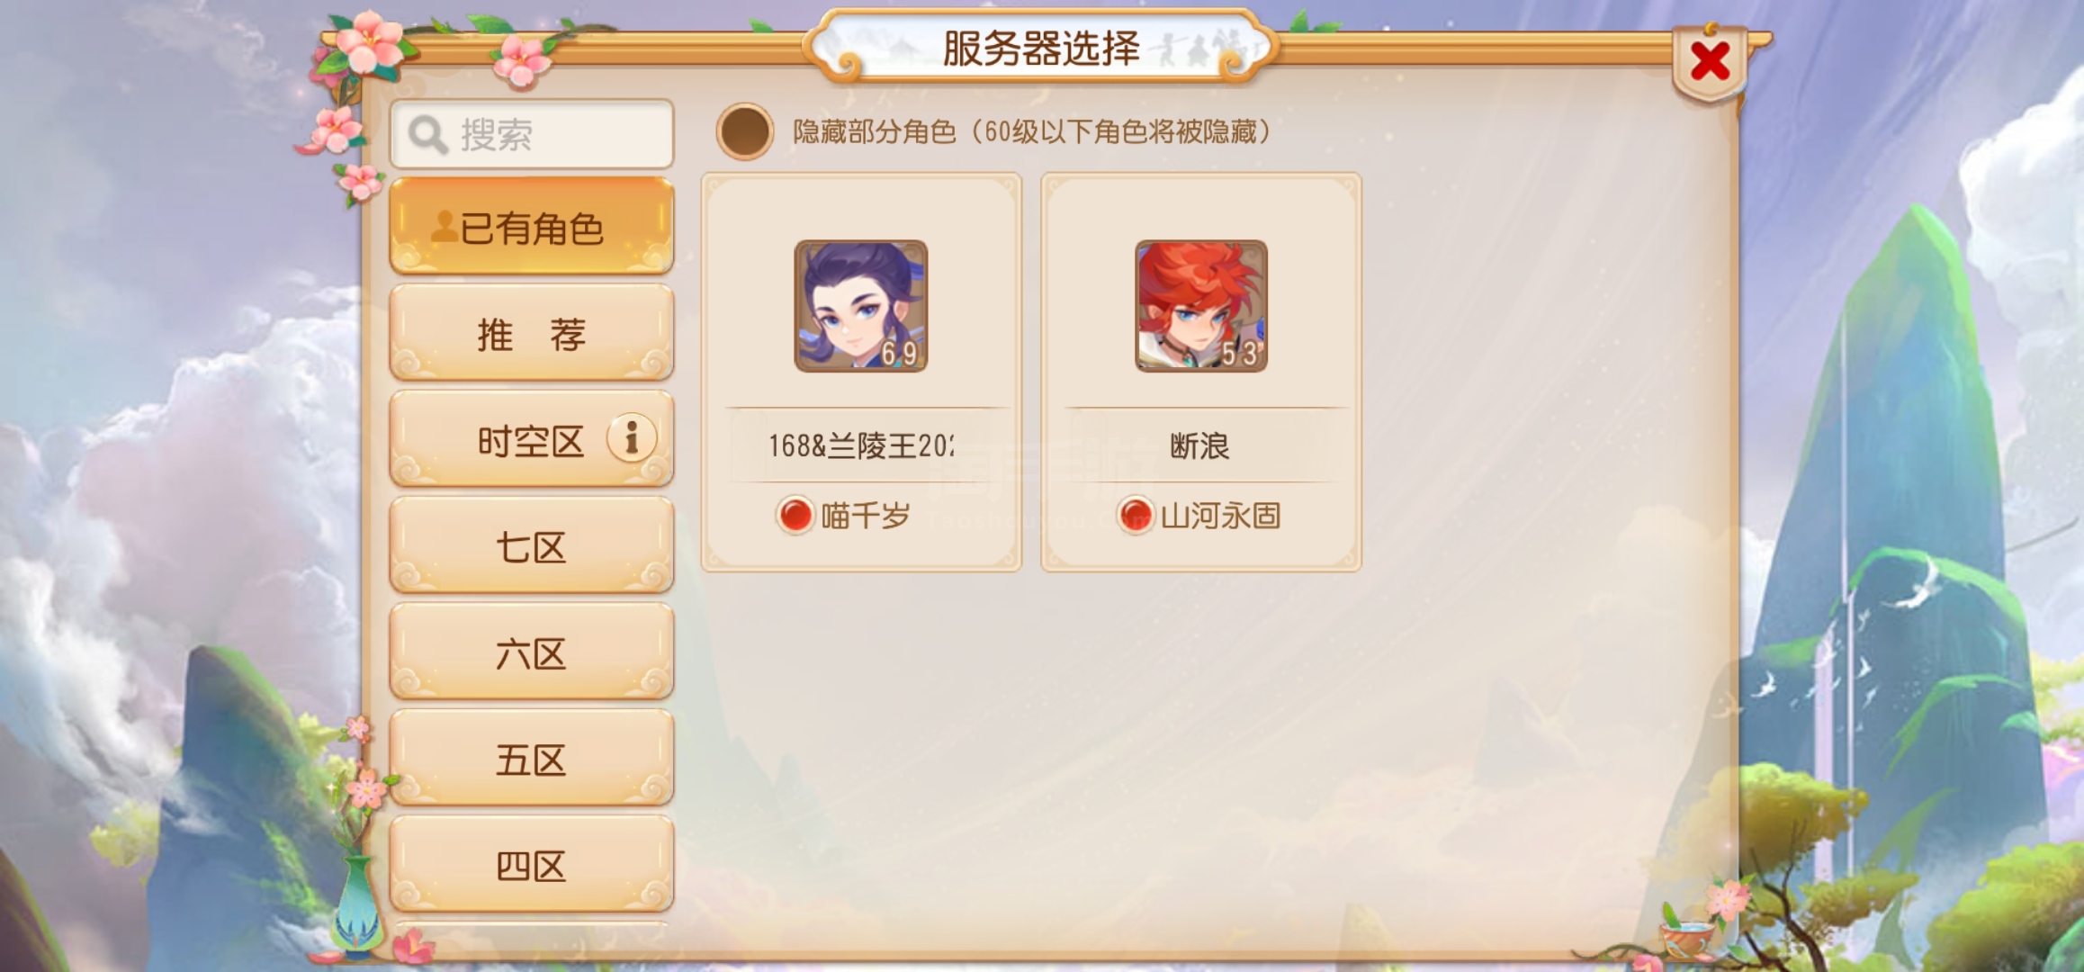Choose the 五区 server category
The width and height of the screenshot is (2084, 972).
coord(532,758)
